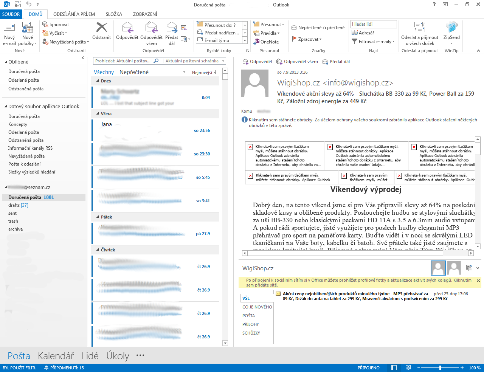Open the Adresář address book

pyautogui.click(x=363, y=33)
